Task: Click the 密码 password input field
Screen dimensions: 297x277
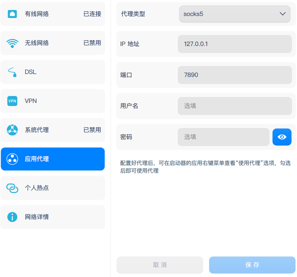Action: click(223, 137)
